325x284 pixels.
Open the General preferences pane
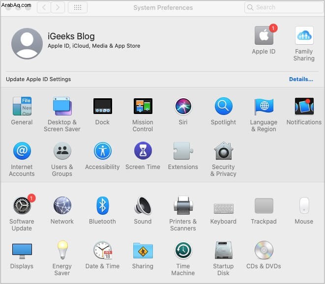[22, 106]
